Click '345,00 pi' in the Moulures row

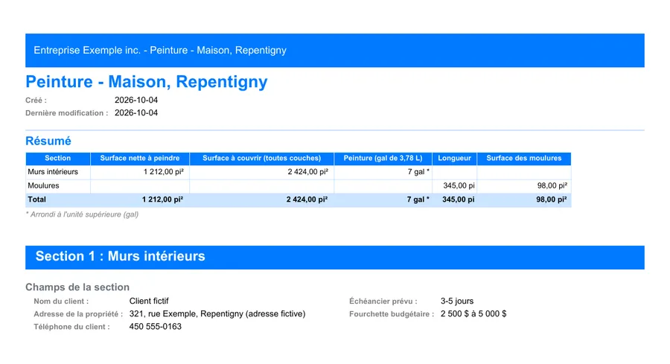[459, 185]
